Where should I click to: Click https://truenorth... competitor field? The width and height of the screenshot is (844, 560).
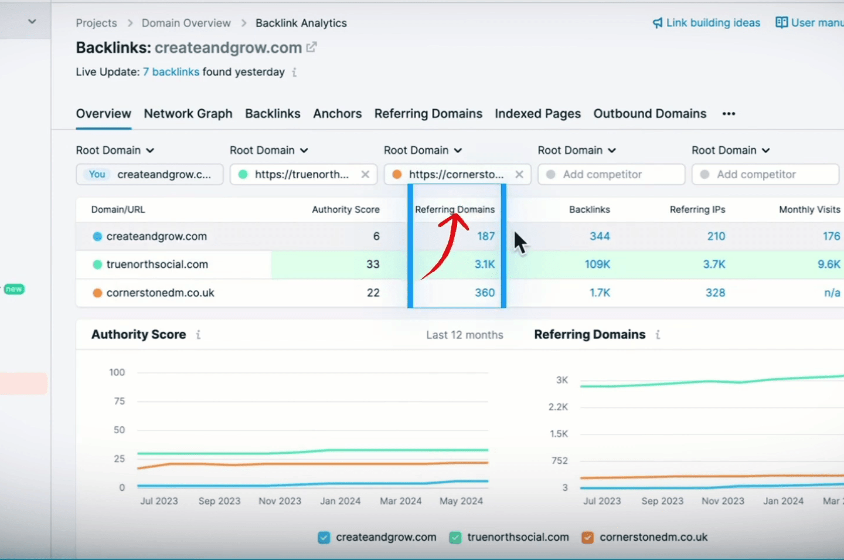click(303, 174)
